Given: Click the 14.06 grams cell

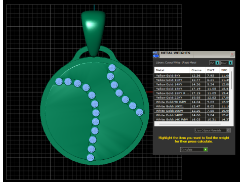Looking at the screenshot, I should [x=198, y=115].
